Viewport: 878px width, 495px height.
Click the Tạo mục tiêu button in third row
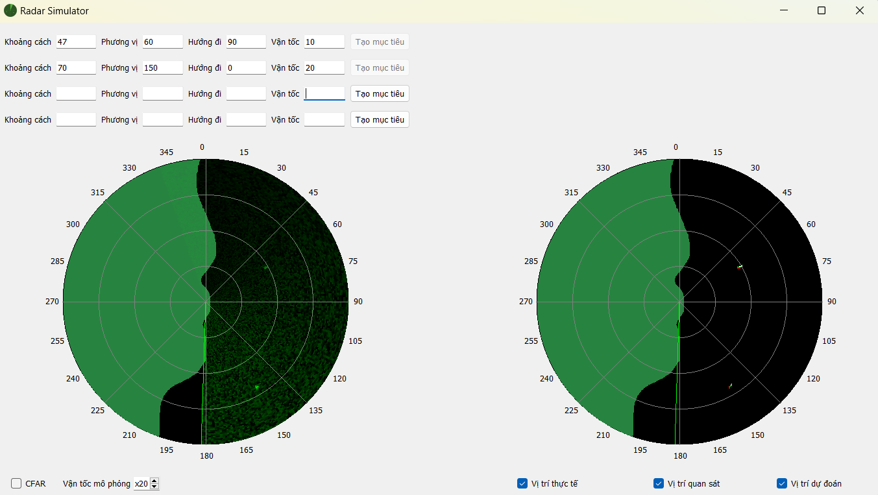click(x=380, y=93)
